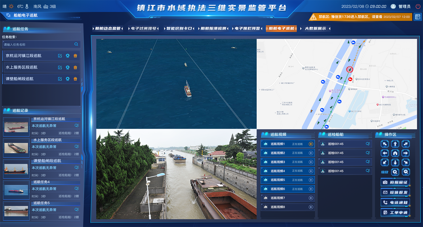This screenshot has height=227, width=423.
Task: Click the locate icon for 水上服务区段巡航 task
Action: click(68, 67)
